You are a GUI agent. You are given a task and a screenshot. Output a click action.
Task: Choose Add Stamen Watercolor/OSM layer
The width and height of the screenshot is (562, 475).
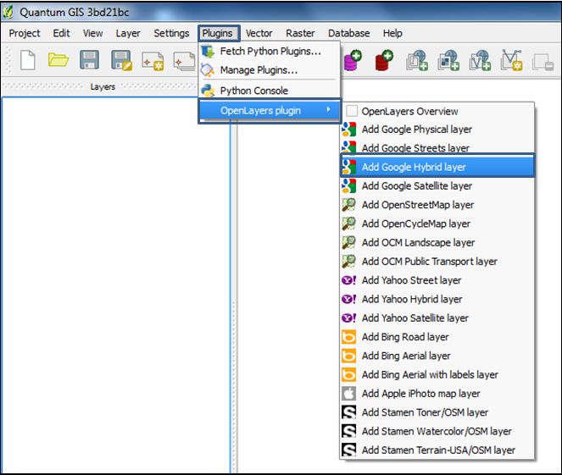pos(437,431)
